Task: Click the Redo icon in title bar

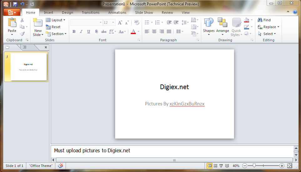Action: point(32,4)
